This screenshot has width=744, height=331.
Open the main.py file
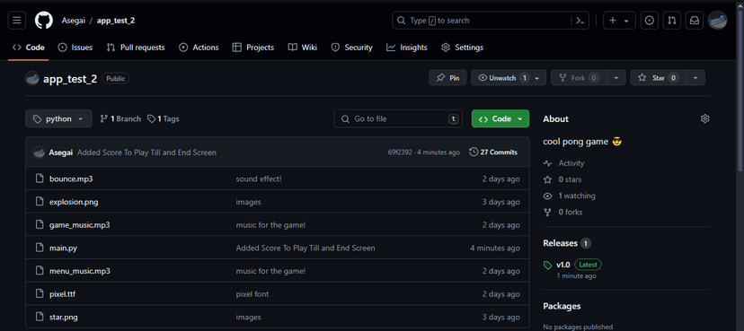pyautogui.click(x=63, y=248)
